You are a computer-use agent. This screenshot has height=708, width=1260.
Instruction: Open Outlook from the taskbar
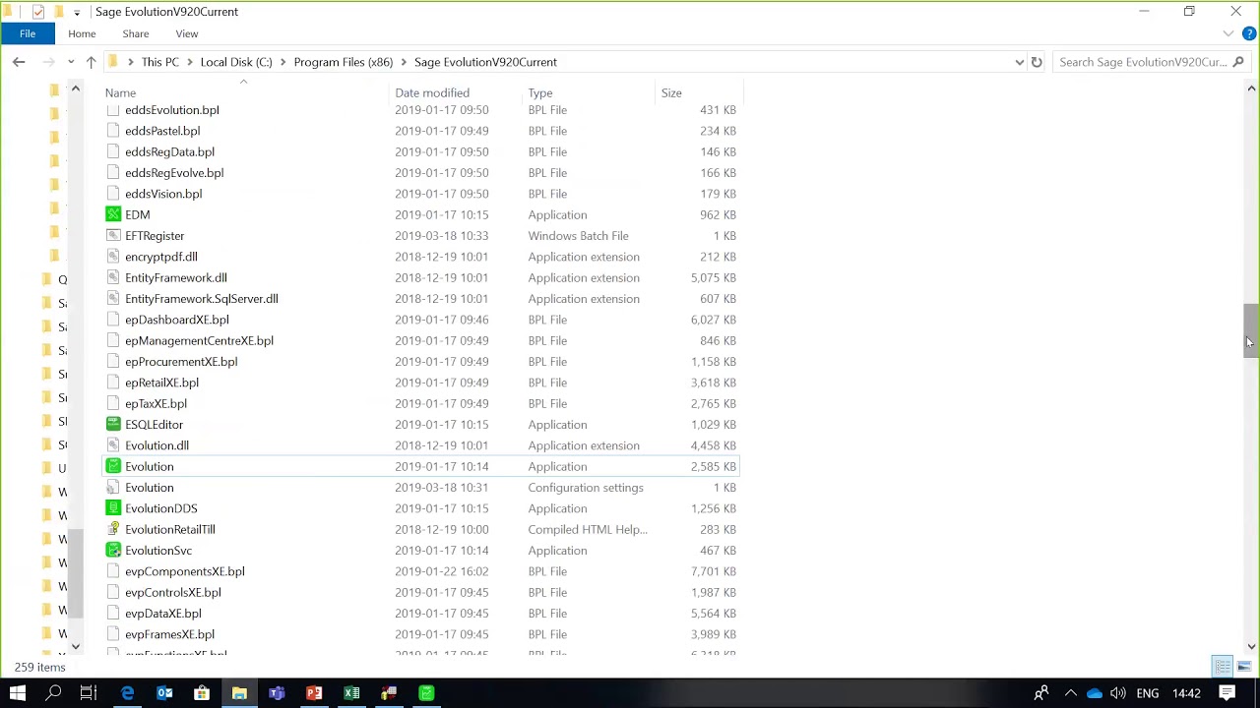click(x=165, y=693)
